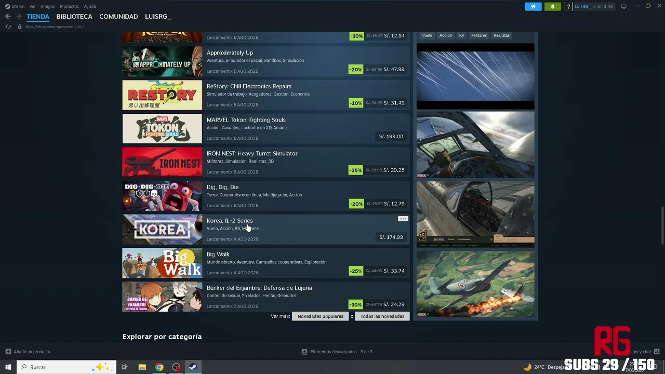Click the Acción tag in preview panel
The width and height of the screenshot is (665, 374).
click(x=446, y=35)
